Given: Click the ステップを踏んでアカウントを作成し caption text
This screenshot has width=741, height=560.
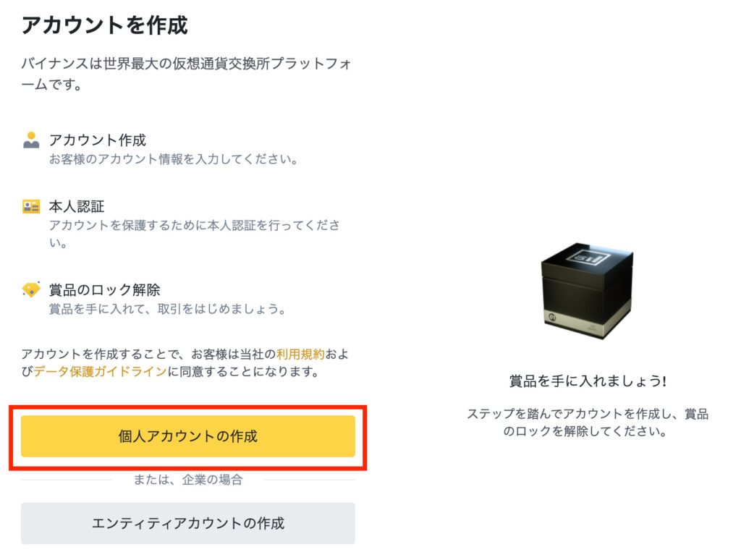Looking at the screenshot, I should [x=588, y=422].
